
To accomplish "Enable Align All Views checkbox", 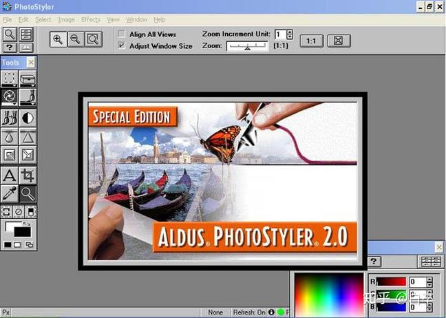I will tap(121, 34).
